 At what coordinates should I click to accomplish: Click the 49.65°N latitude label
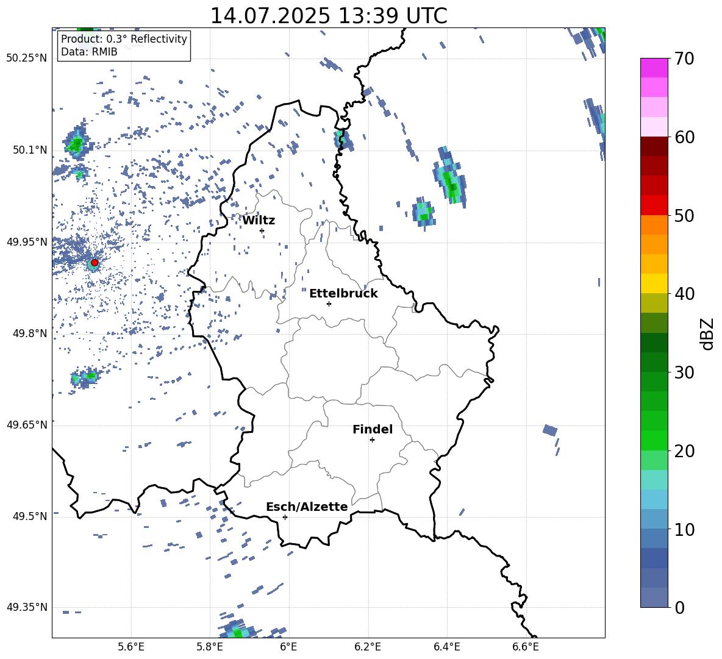[27, 425]
